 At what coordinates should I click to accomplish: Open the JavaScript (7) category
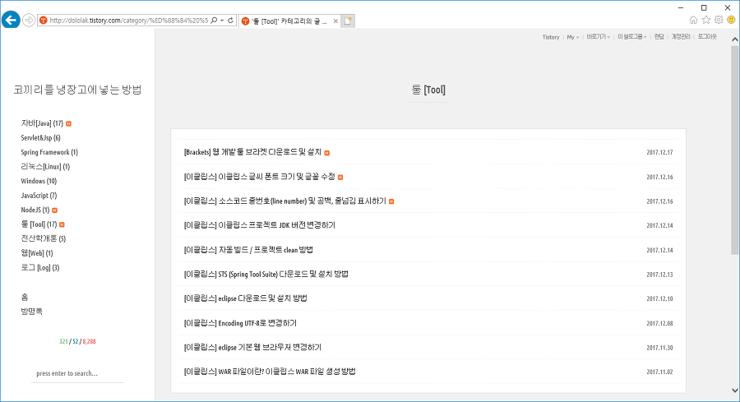[39, 196]
